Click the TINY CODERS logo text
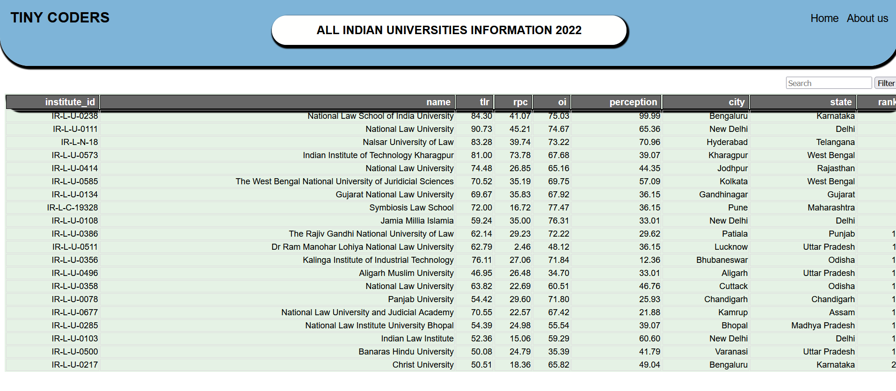Viewport: 896px width, 391px height. pyautogui.click(x=60, y=18)
